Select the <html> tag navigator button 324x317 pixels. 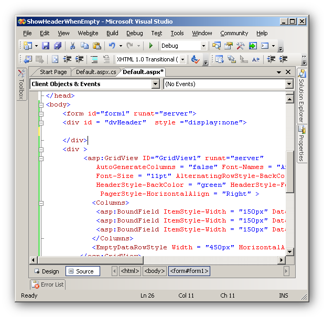[129, 271]
